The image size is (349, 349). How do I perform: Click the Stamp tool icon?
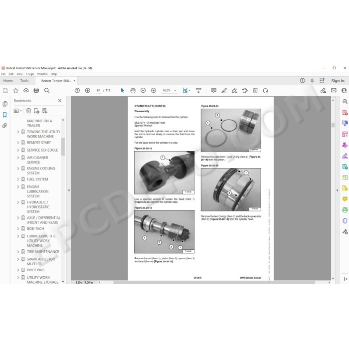(245, 90)
